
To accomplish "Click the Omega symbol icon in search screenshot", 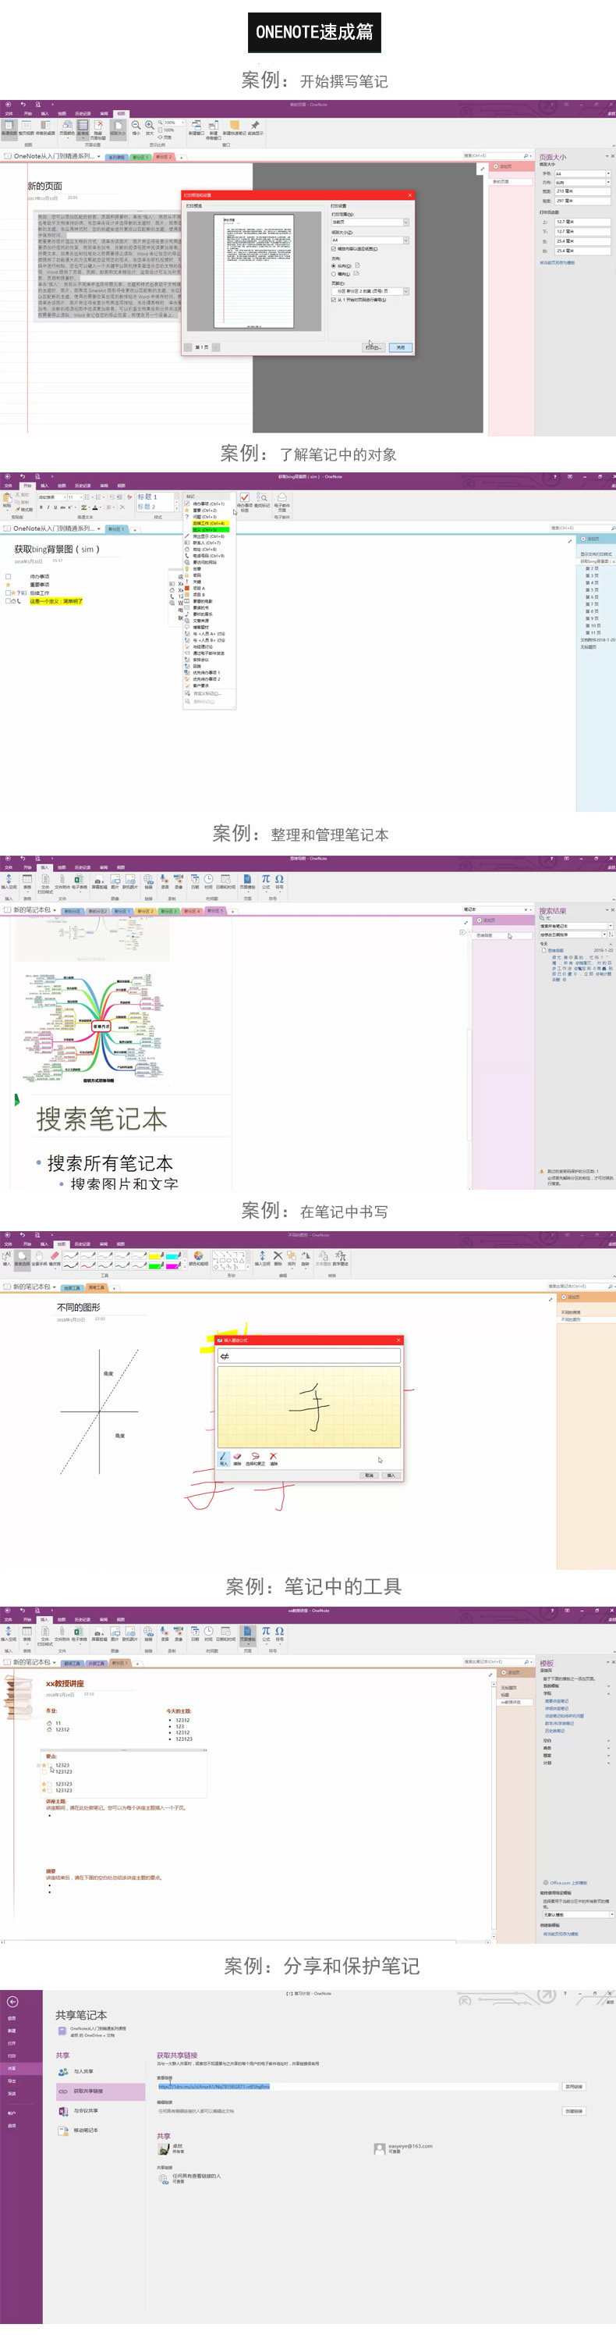I will point(279,878).
